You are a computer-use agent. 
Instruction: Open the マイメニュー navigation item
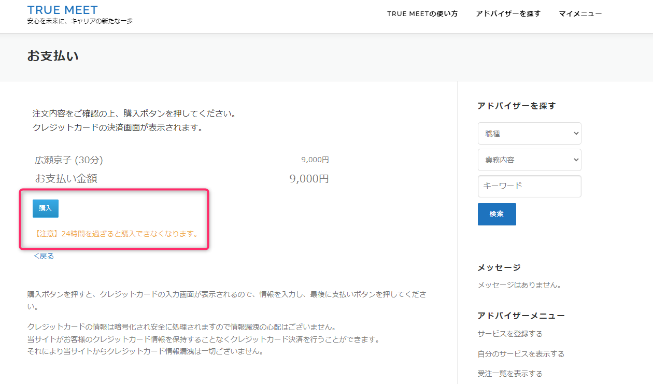click(580, 14)
